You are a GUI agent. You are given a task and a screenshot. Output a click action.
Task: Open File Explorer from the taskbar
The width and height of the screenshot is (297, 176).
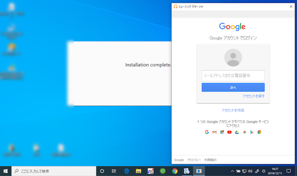(138, 171)
